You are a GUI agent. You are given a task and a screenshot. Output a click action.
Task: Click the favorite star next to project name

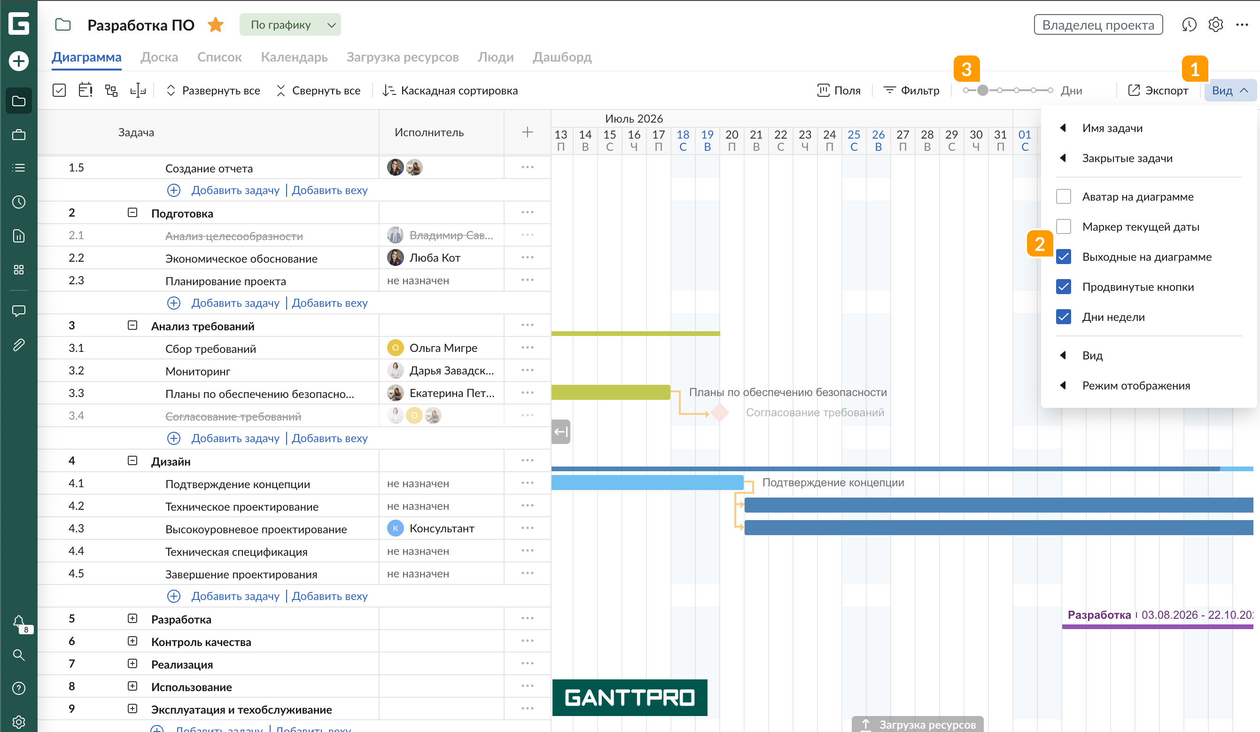click(216, 24)
